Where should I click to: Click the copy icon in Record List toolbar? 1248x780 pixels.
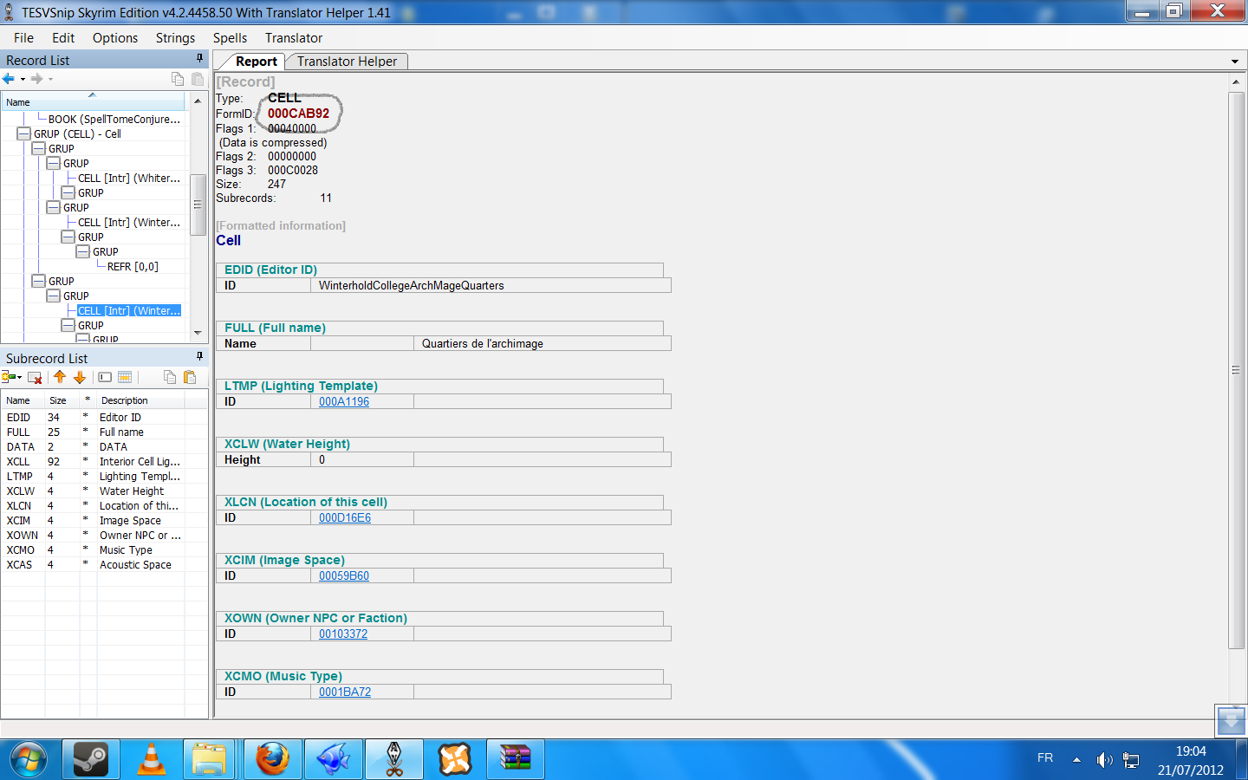tap(178, 79)
